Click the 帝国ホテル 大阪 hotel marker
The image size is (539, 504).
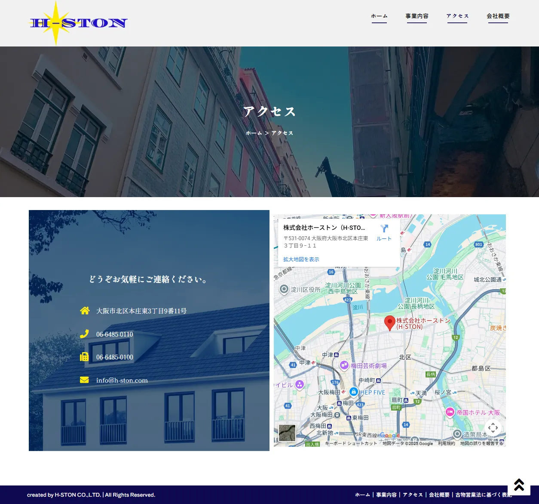pyautogui.click(x=450, y=412)
